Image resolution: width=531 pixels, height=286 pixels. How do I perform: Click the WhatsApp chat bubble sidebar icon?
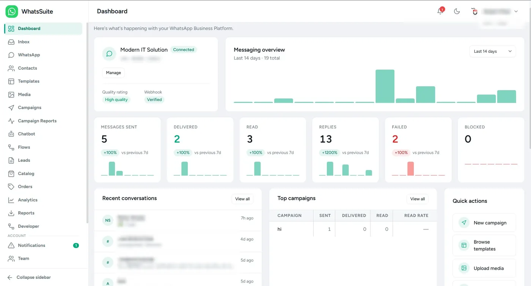coord(11,55)
